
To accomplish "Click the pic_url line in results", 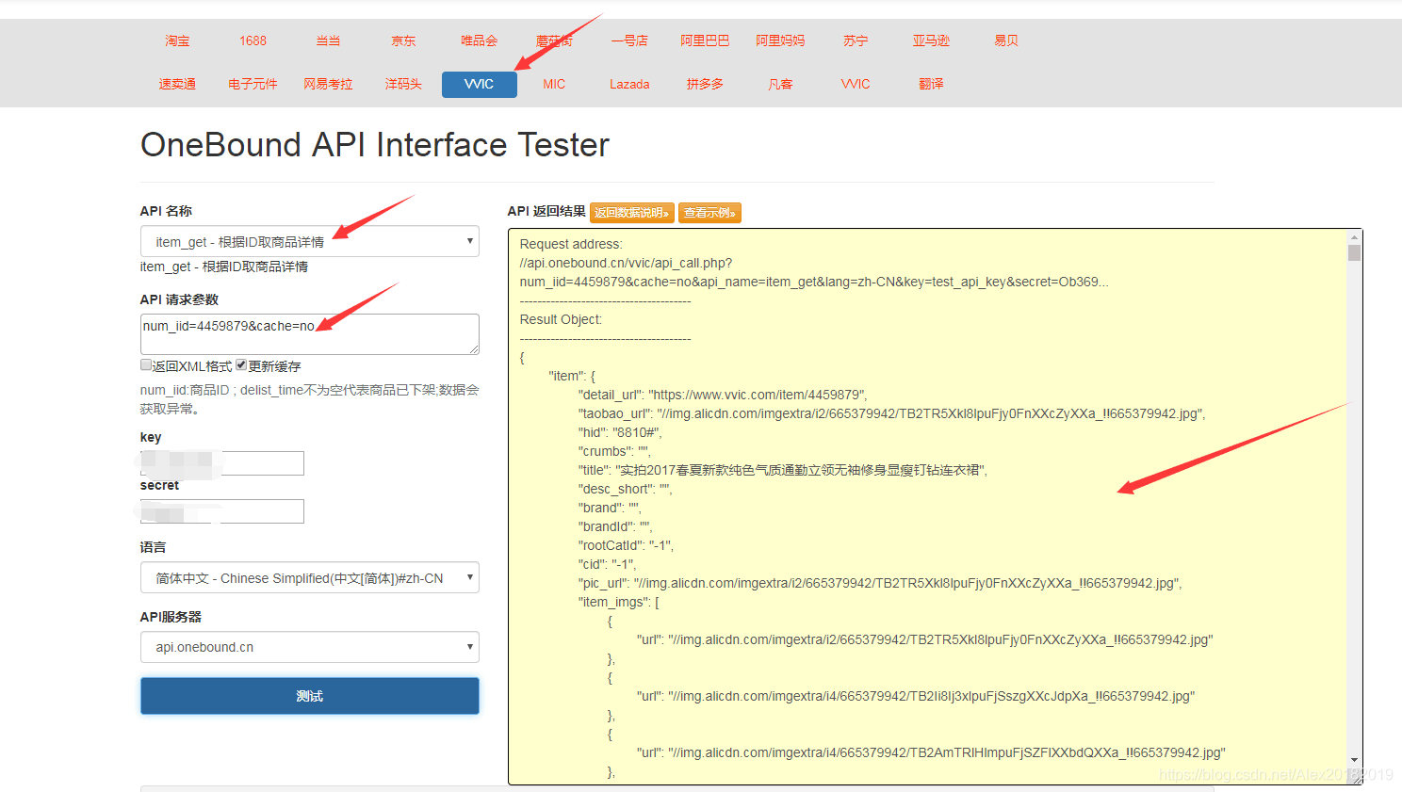I will [x=880, y=583].
